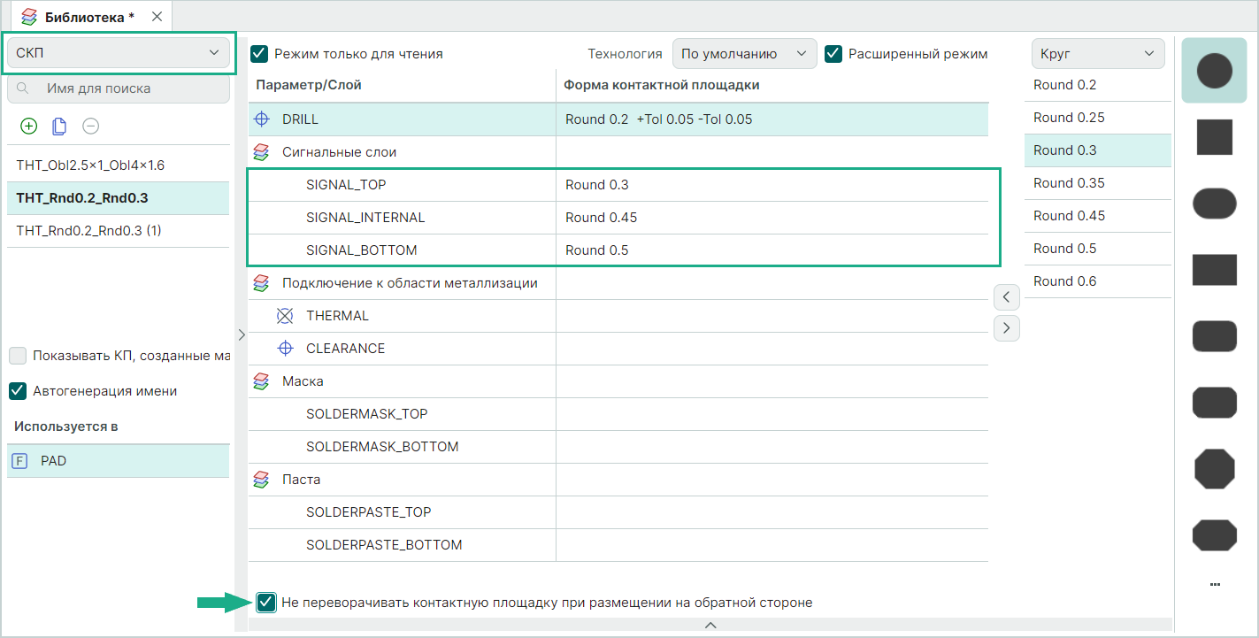Image resolution: width=1259 pixels, height=638 pixels.
Task: Click the left arrow assign shape button
Action: pos(1006,296)
